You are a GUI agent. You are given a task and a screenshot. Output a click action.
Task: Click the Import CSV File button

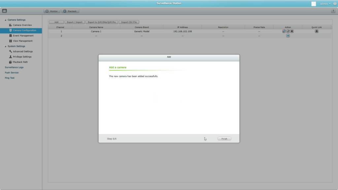pos(129,22)
